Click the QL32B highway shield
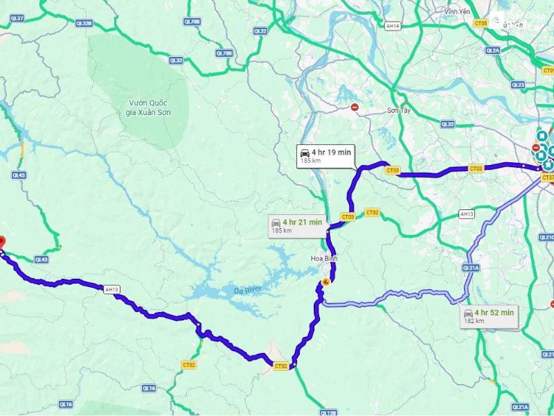The width and height of the screenshot is (554, 416). pos(84,24)
